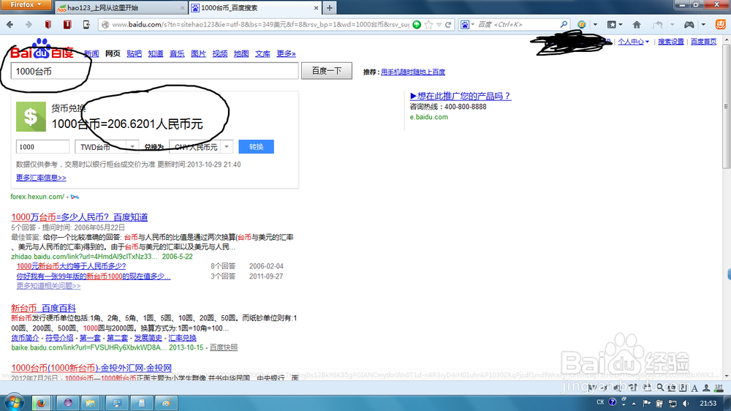The width and height of the screenshot is (731, 411).
Task: Open the 汇率兑换 sub-link under Baike result
Action: [x=182, y=338]
